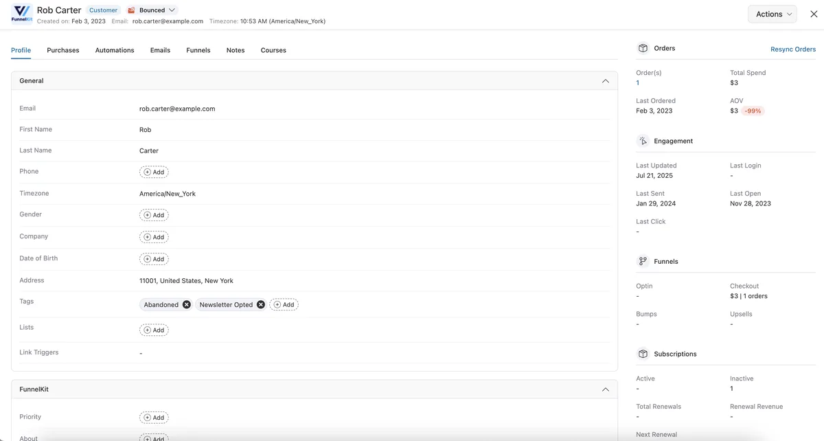Click the Inactive subscriptions value 1
This screenshot has height=441, width=824.
[732, 389]
